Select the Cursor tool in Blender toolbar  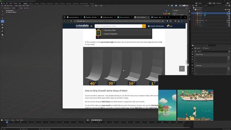3,14
